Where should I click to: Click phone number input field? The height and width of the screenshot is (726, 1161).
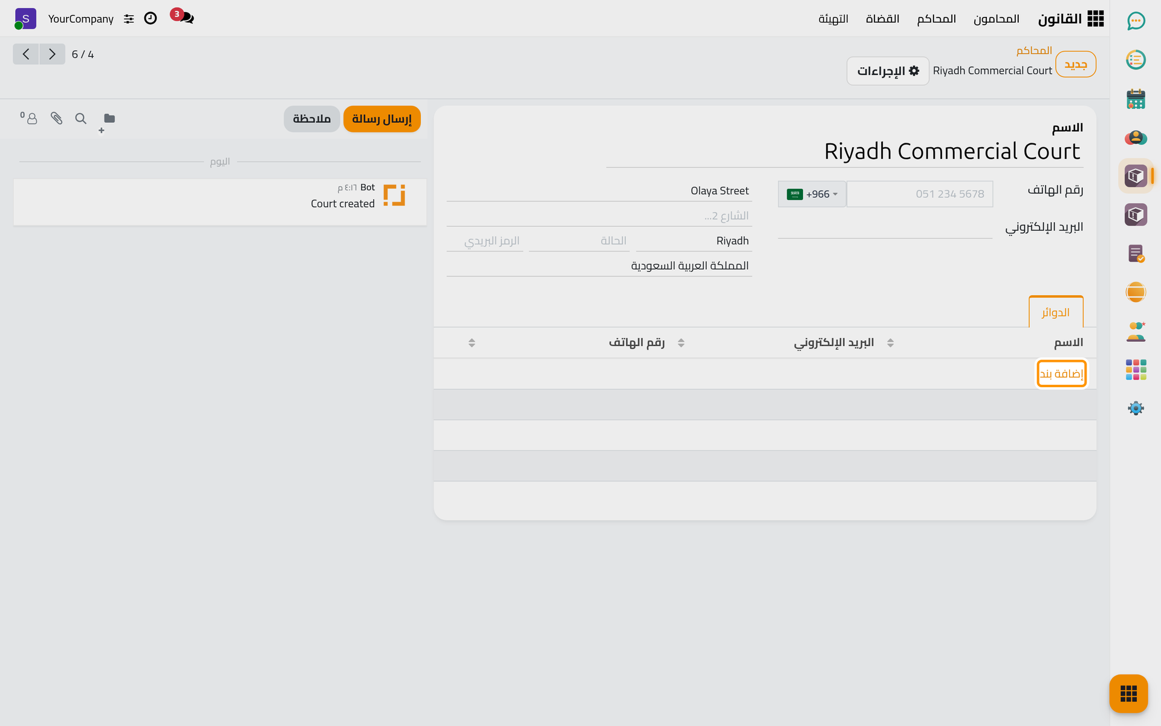pos(920,194)
